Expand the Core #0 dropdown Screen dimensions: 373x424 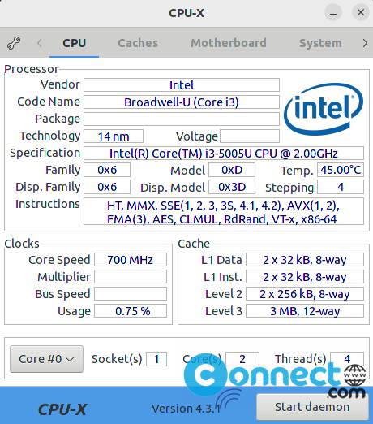click(x=46, y=359)
